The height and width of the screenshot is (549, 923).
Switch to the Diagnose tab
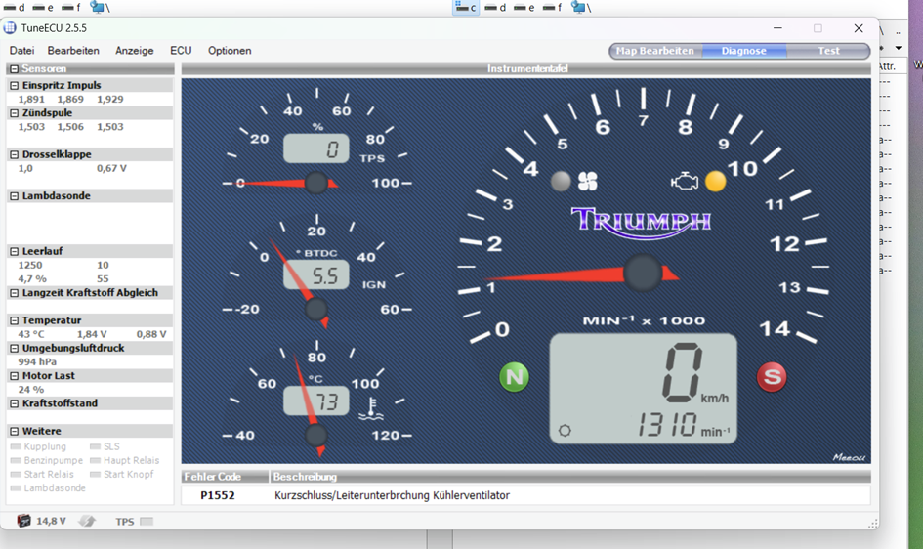(744, 51)
